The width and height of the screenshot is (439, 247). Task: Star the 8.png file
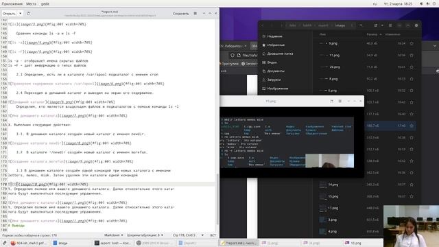point(412,79)
